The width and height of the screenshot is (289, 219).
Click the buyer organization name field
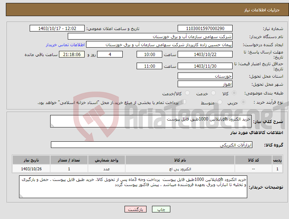click(150, 37)
